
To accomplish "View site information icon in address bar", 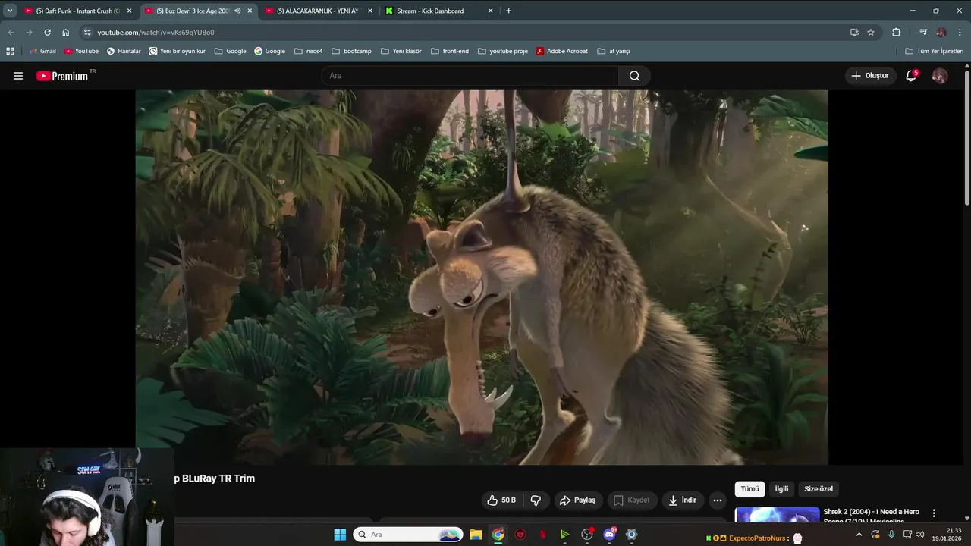I will point(87,33).
